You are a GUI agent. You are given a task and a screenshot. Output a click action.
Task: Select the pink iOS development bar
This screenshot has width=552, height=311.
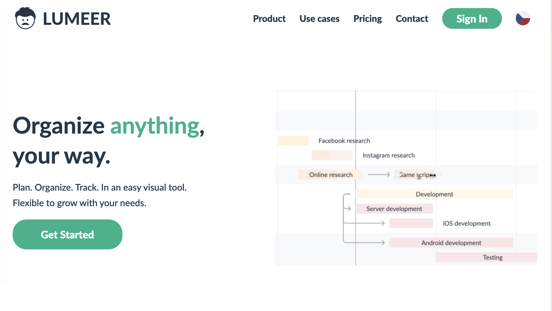coord(411,223)
